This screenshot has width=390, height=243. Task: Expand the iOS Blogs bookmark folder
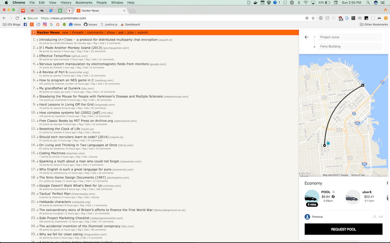[12, 24]
